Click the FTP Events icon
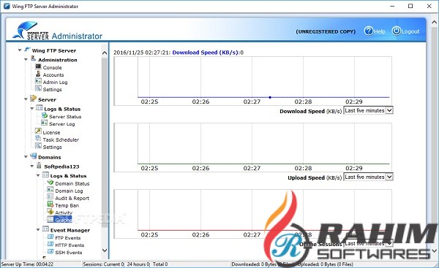439x268 pixels. point(50,237)
